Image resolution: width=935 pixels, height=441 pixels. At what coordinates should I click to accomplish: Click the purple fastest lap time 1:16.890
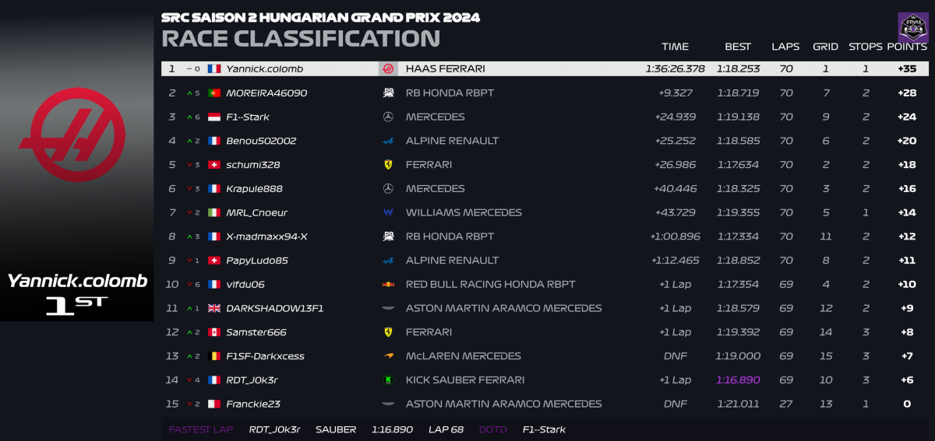(x=738, y=380)
